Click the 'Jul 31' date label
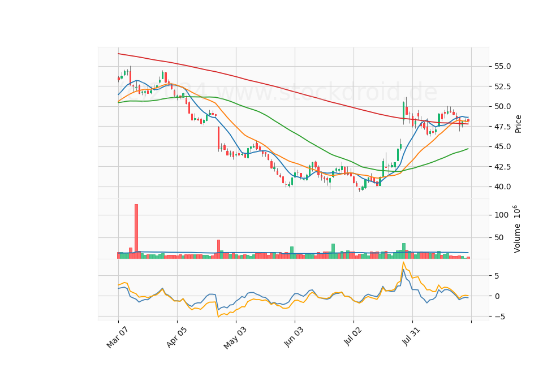The height and width of the screenshot is (390, 543). click(411, 336)
